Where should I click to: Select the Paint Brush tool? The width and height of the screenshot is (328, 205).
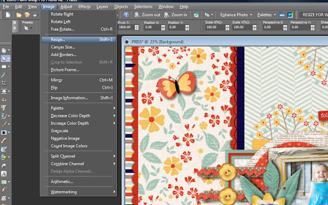click(4, 124)
